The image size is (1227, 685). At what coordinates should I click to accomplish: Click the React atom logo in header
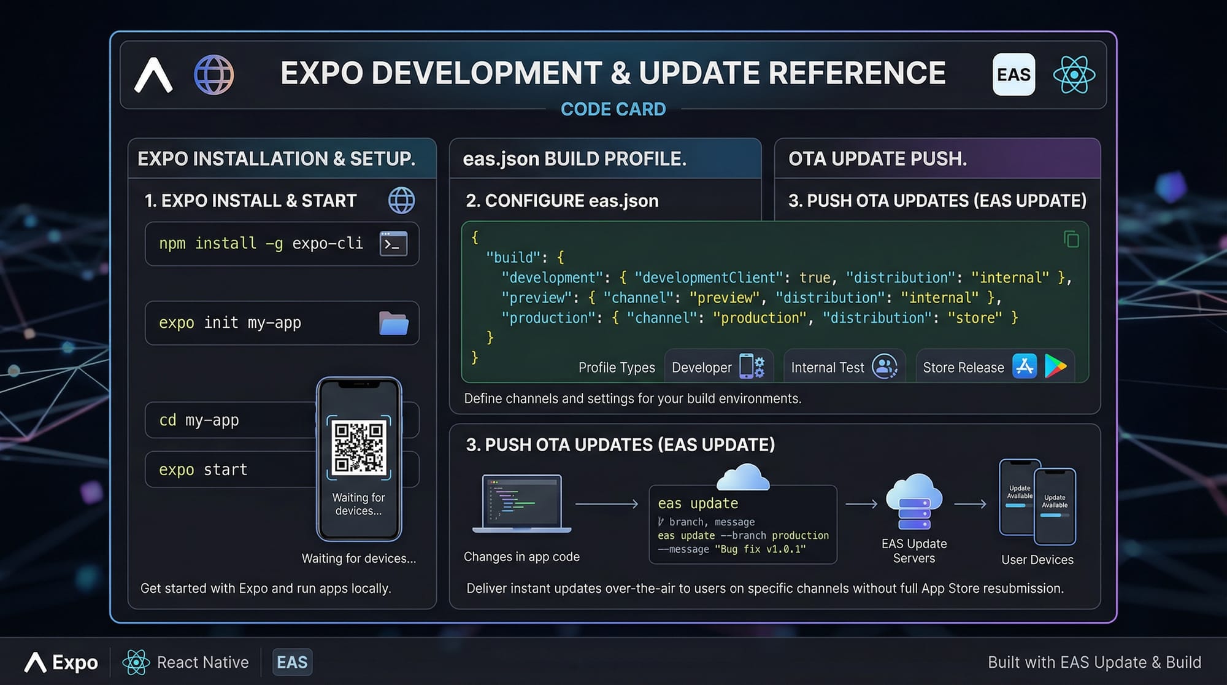(1074, 75)
